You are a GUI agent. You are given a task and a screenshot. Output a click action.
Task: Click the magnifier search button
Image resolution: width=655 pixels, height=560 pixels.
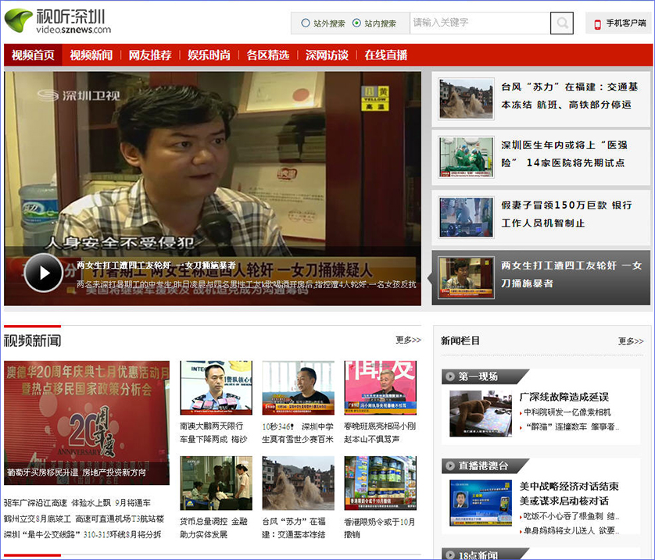[561, 23]
